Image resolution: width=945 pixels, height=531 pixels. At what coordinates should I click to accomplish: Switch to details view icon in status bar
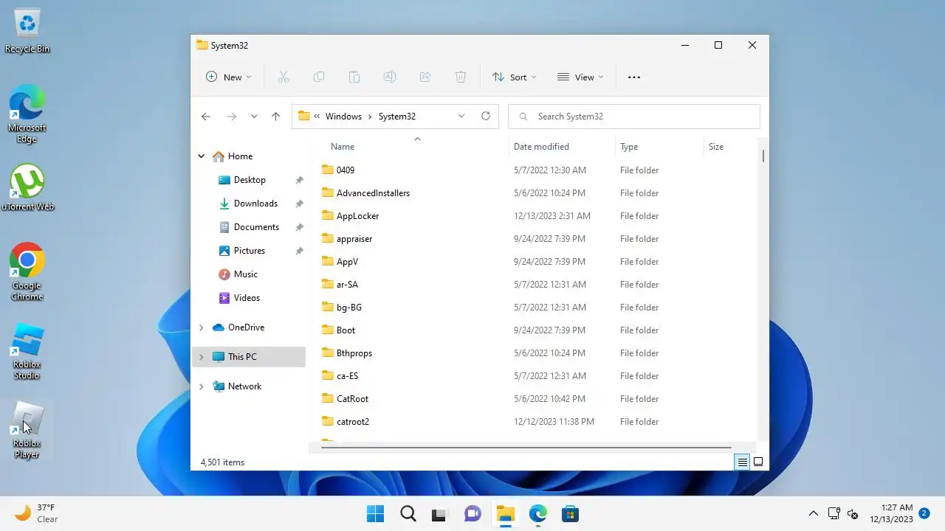point(743,462)
